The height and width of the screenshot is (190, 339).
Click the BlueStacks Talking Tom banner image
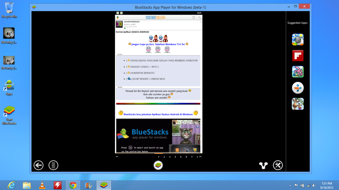pos(158,136)
